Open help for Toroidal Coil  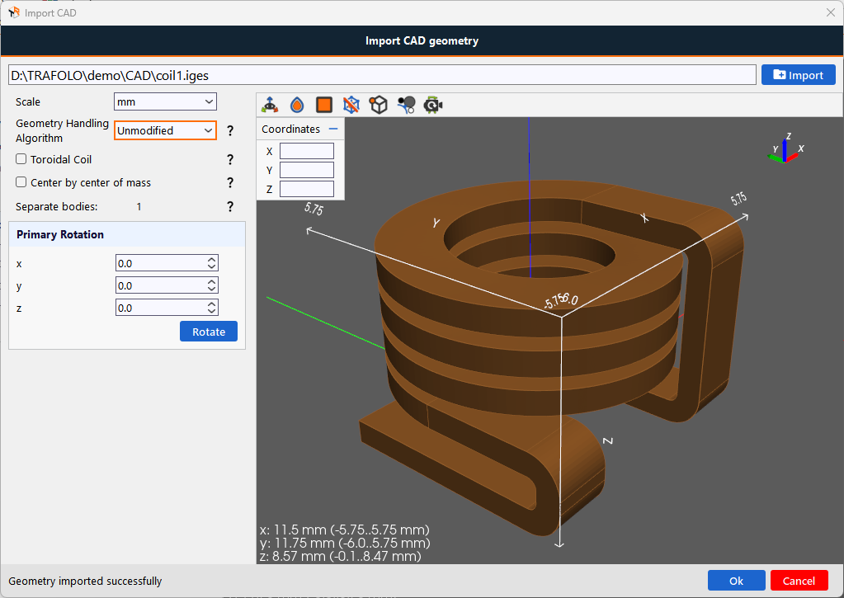click(230, 159)
